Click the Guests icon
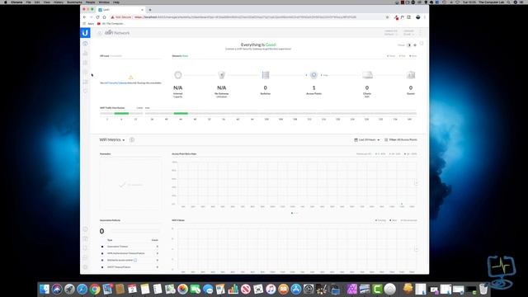 tap(411, 75)
